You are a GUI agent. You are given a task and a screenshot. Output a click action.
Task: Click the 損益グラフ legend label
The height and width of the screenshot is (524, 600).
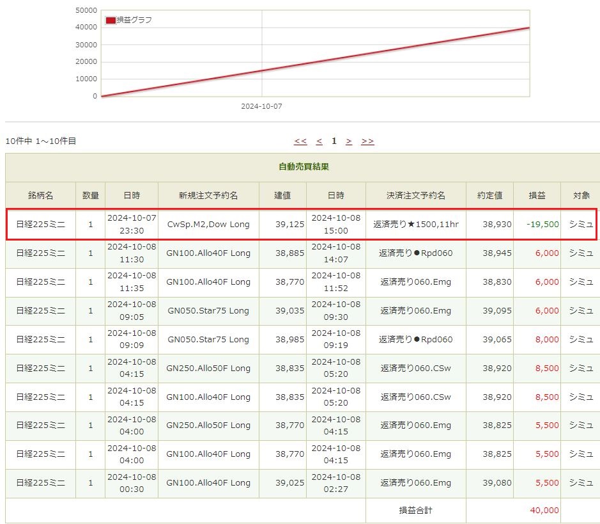[134, 20]
